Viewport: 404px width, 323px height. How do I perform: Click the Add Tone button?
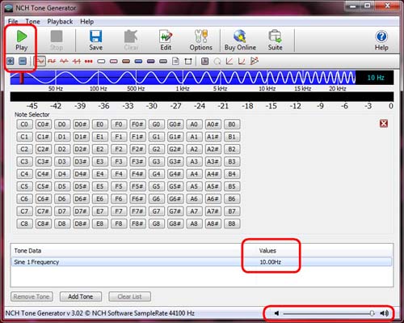[x=81, y=296]
